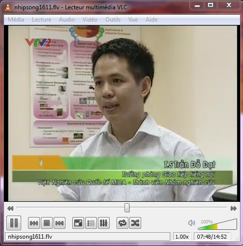Toggle loop repeat mode

point(122,223)
